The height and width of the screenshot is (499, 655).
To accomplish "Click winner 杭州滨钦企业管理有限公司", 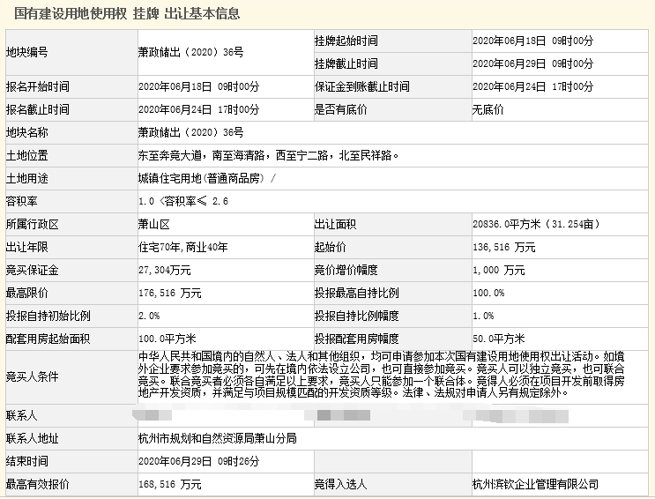I will pyautogui.click(x=535, y=485).
